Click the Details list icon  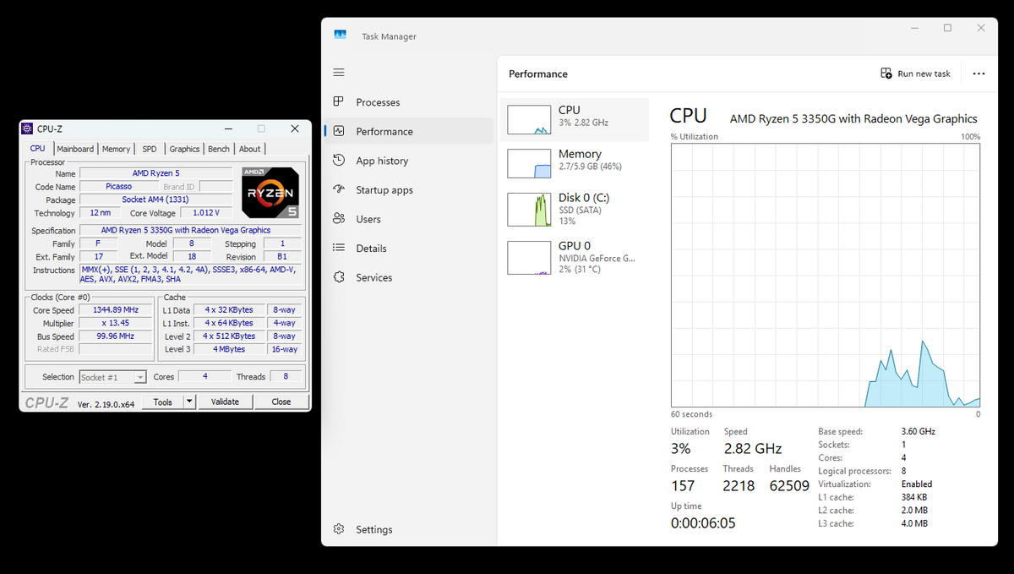point(339,248)
